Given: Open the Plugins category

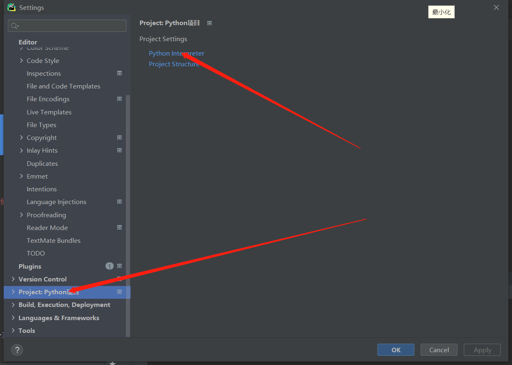Looking at the screenshot, I should tap(30, 266).
